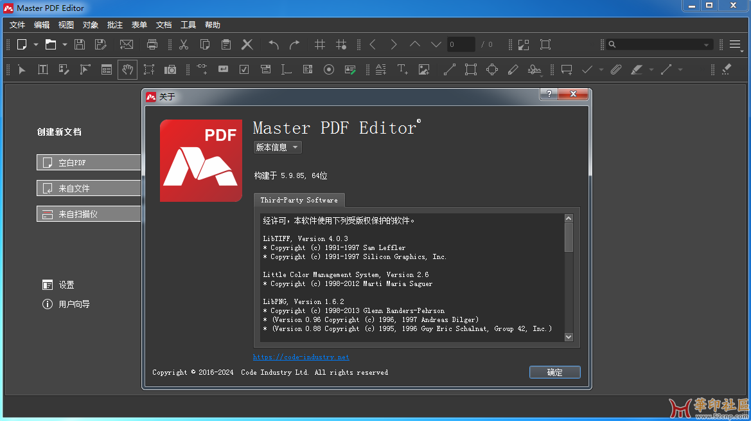This screenshot has height=421, width=751.
Task: Click the send by email icon
Action: click(x=127, y=44)
